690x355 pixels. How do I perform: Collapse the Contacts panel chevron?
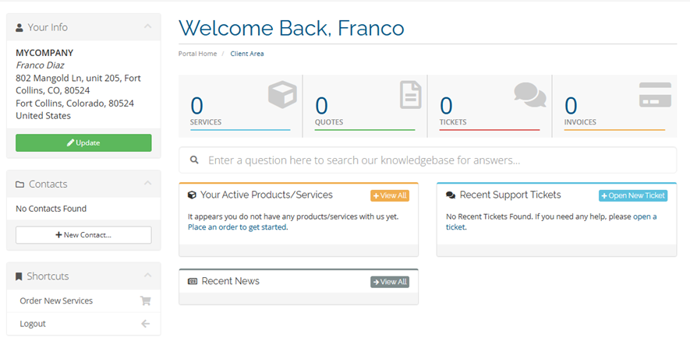[x=147, y=184]
